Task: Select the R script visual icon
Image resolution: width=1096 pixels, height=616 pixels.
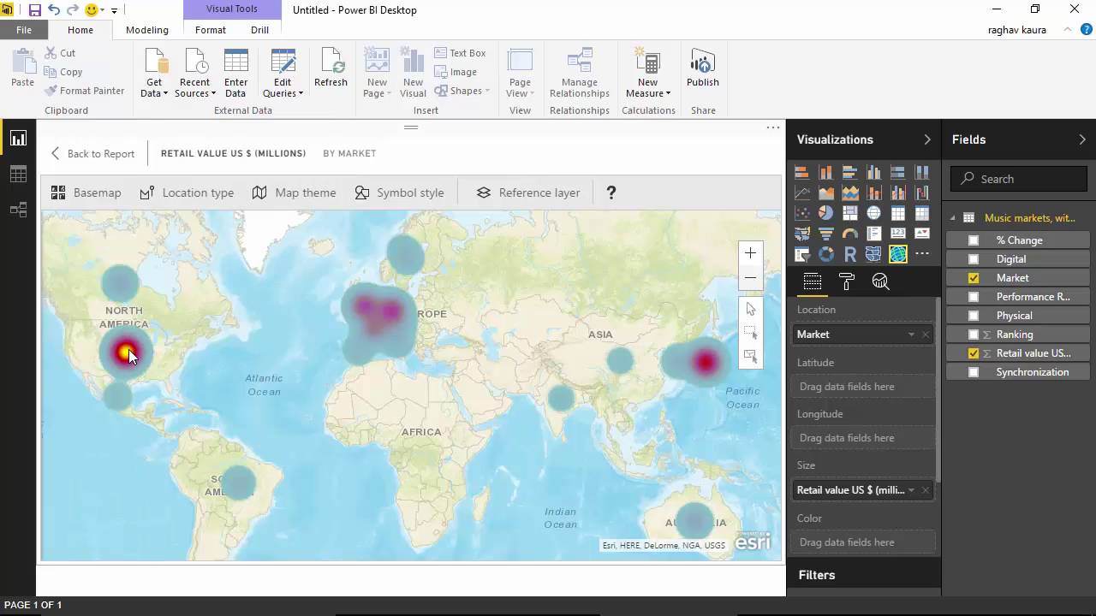Action: point(850,254)
